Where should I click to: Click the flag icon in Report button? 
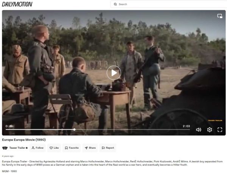click(103, 148)
